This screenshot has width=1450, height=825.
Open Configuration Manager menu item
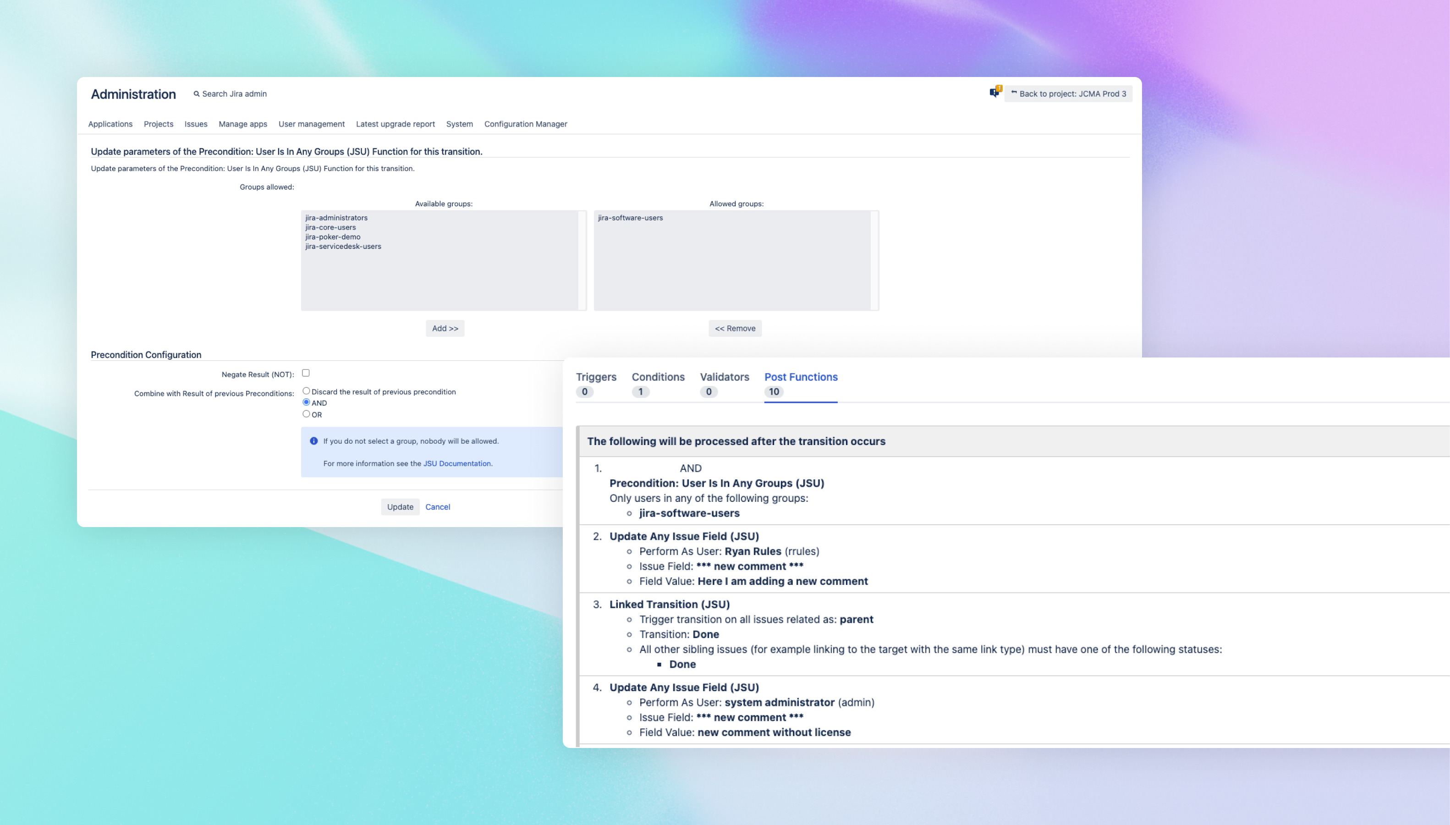click(525, 124)
